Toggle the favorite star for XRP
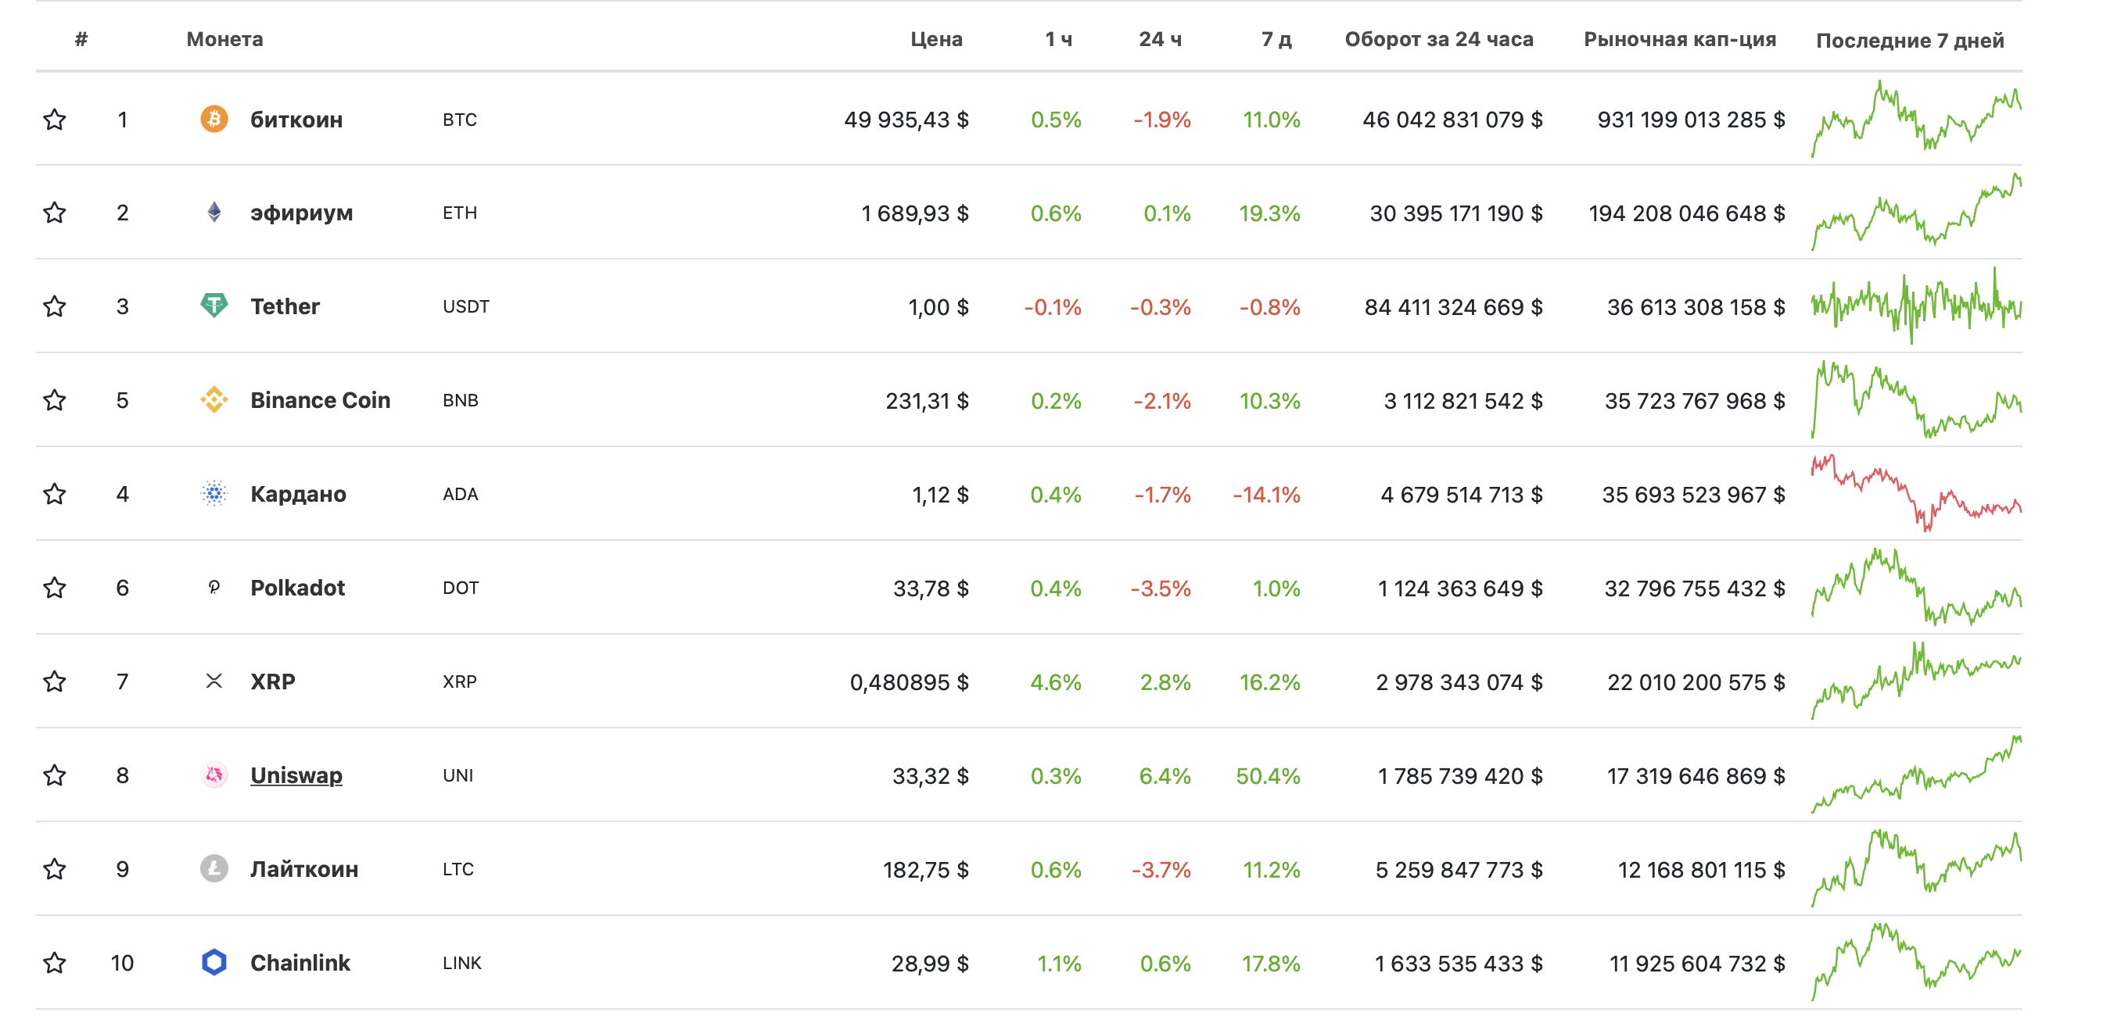 54,682
